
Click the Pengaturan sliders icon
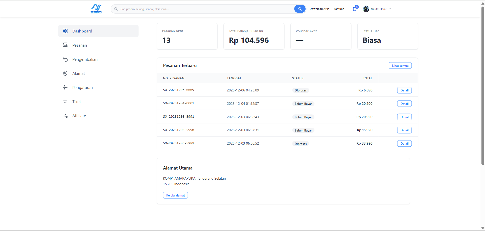coord(65,87)
